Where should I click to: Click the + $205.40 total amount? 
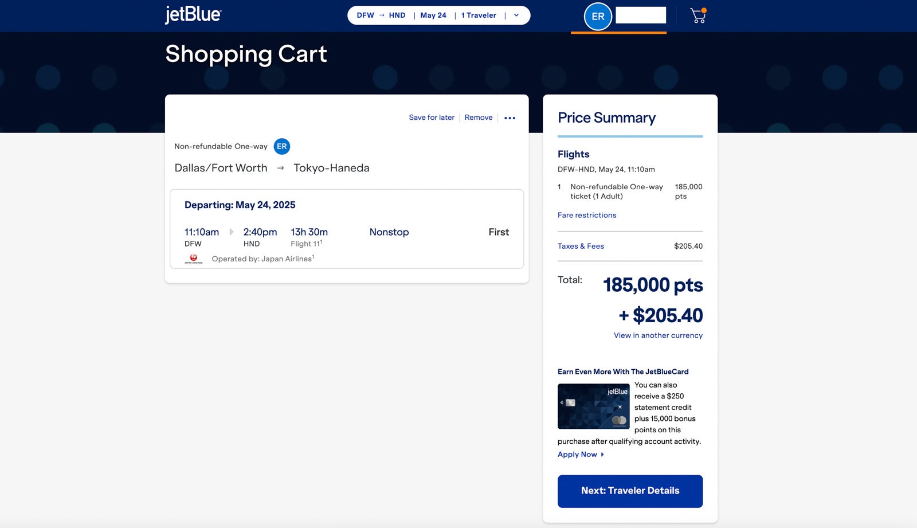pyautogui.click(x=660, y=315)
